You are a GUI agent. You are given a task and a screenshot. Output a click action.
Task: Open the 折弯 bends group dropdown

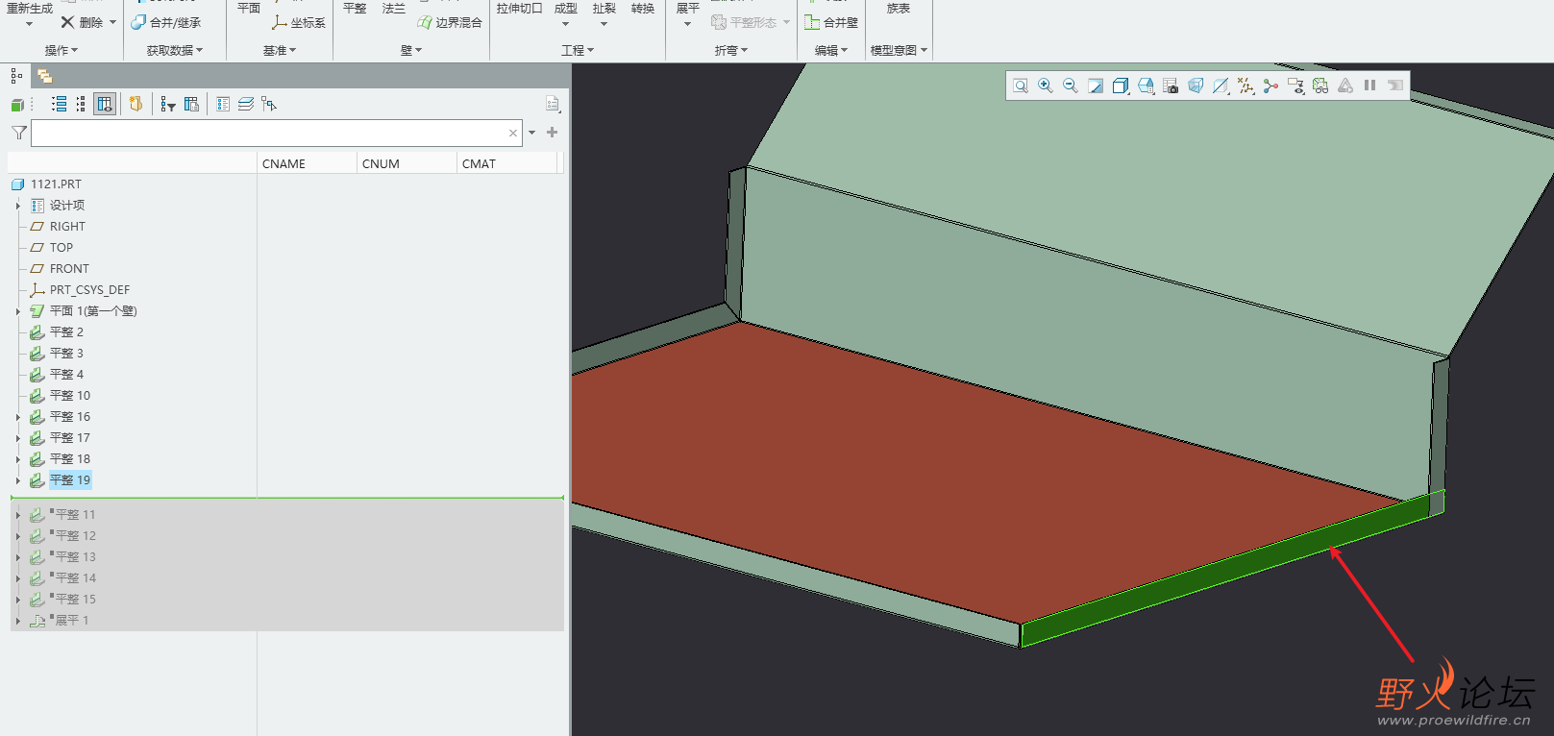(x=731, y=50)
